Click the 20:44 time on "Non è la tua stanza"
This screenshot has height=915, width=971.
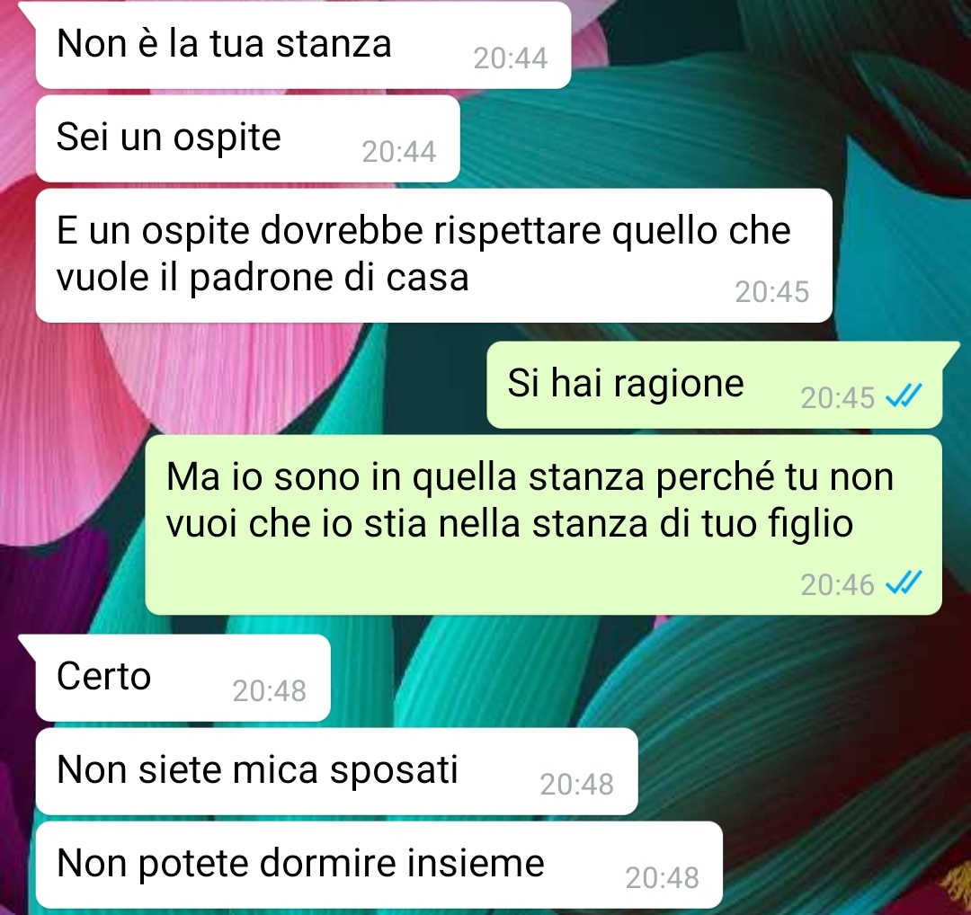pyautogui.click(x=511, y=58)
